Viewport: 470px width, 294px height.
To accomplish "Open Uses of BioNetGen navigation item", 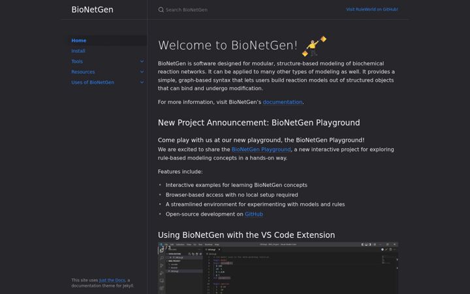I will (93, 82).
